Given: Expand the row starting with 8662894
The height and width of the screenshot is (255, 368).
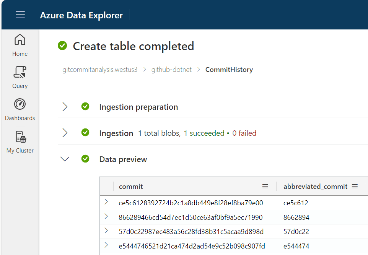Looking at the screenshot, I should click(x=107, y=217).
